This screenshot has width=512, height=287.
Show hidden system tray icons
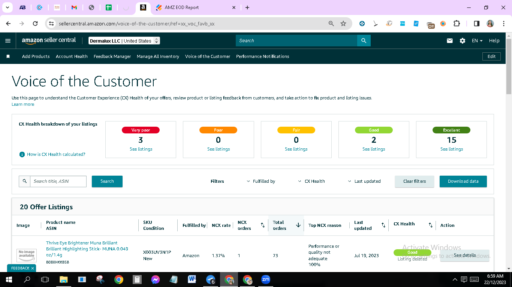[x=455, y=279]
